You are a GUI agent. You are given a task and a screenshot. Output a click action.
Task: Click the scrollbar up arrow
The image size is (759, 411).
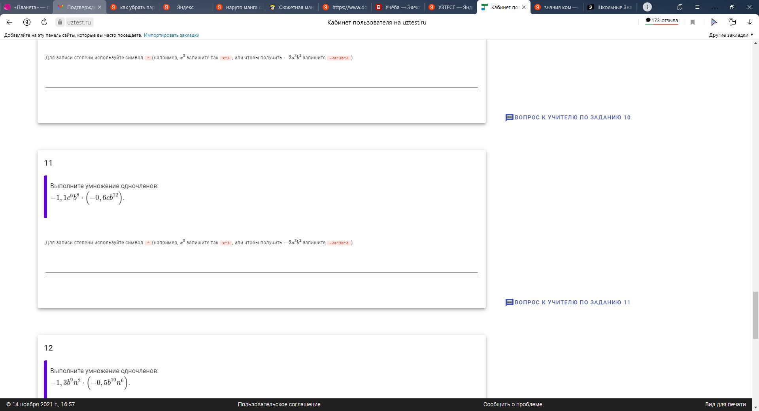tap(755, 43)
